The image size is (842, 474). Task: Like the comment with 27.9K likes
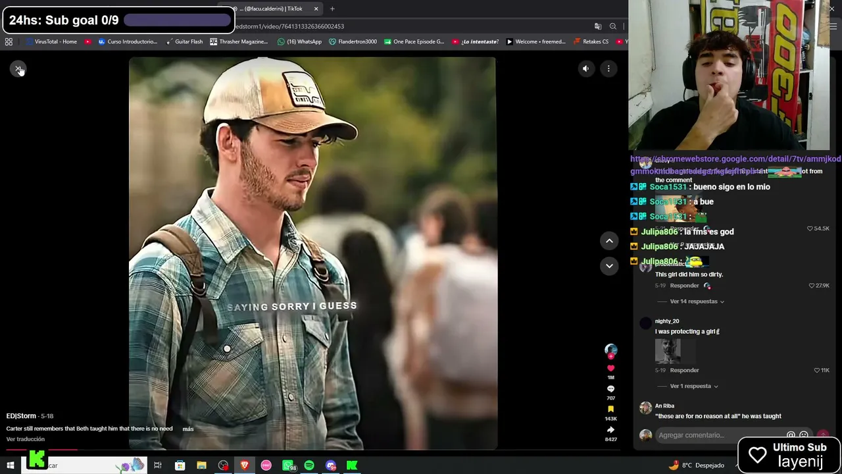(x=812, y=286)
